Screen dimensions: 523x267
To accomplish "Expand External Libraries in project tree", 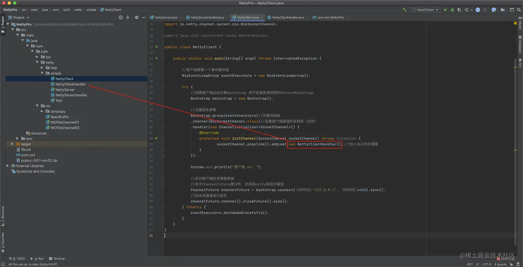I will pyautogui.click(x=8, y=166).
